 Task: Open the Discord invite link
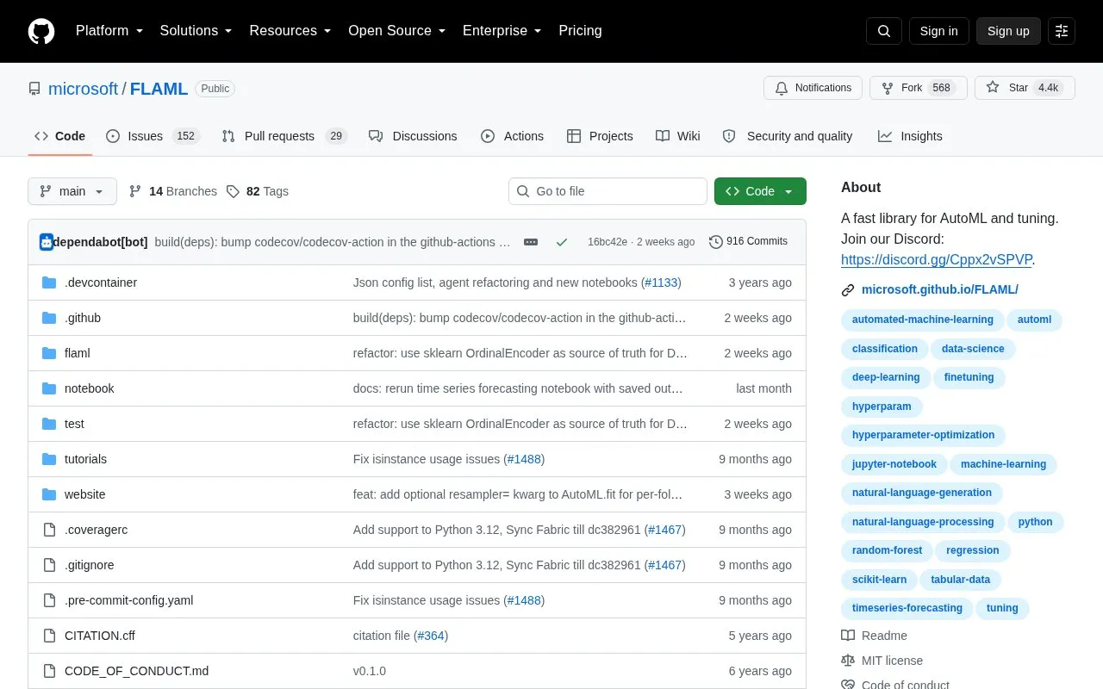[x=936, y=259]
